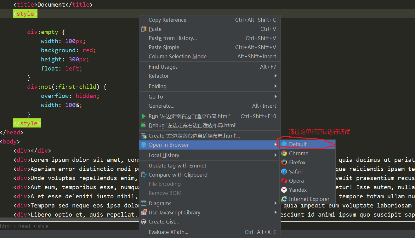Open the Go To menu entry
The height and width of the screenshot is (238, 415).
click(210, 97)
